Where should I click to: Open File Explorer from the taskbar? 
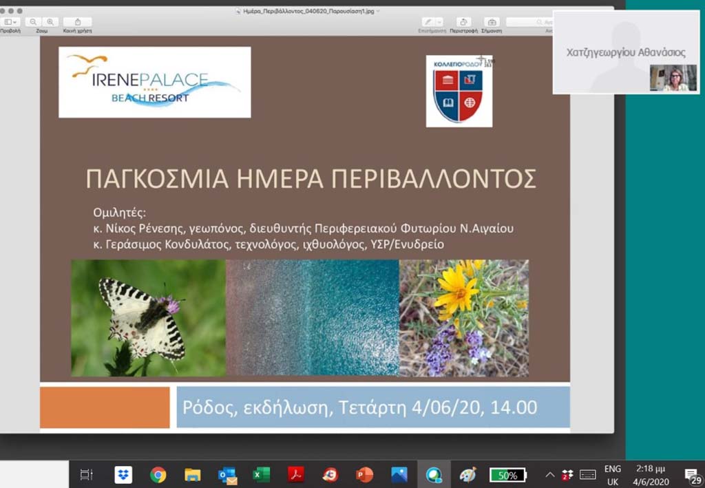(193, 474)
